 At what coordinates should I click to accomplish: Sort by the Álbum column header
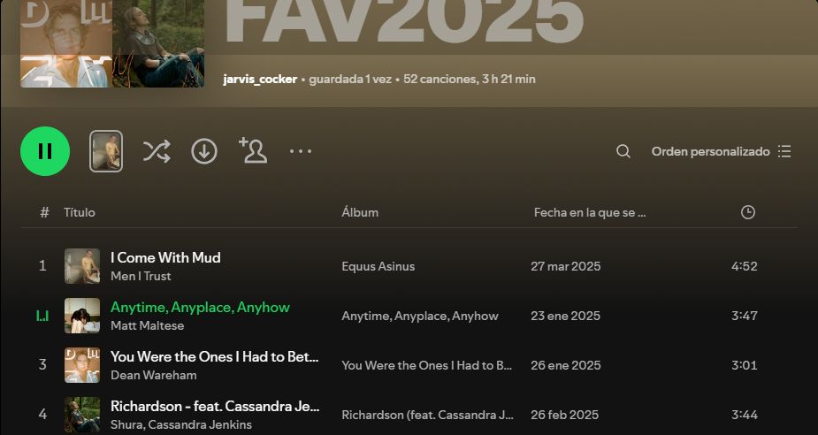360,212
